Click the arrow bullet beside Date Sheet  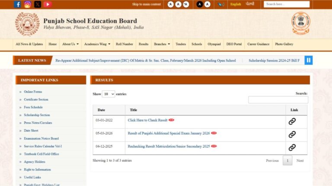(x=21, y=131)
